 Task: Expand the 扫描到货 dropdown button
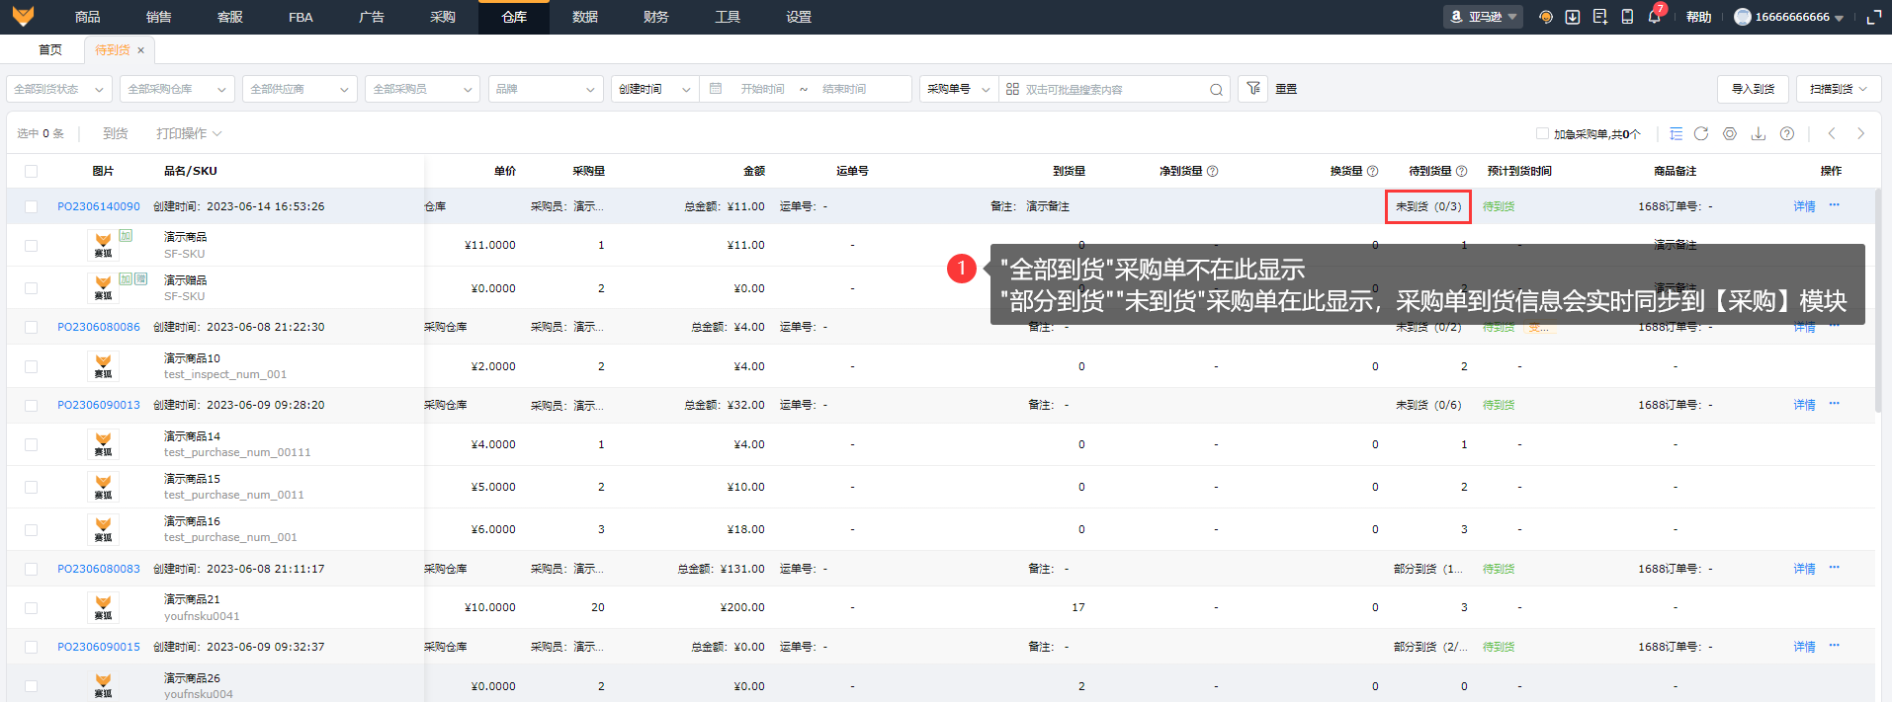1838,89
